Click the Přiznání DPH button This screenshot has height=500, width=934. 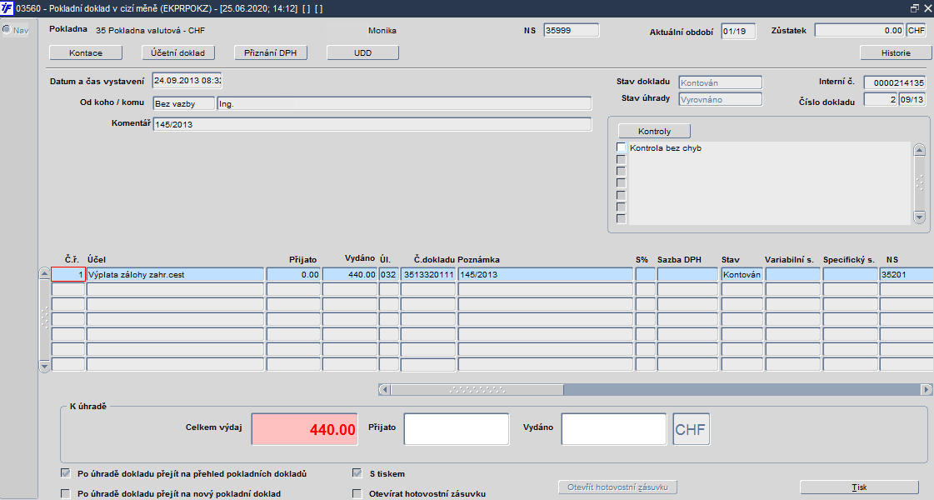[x=271, y=53]
